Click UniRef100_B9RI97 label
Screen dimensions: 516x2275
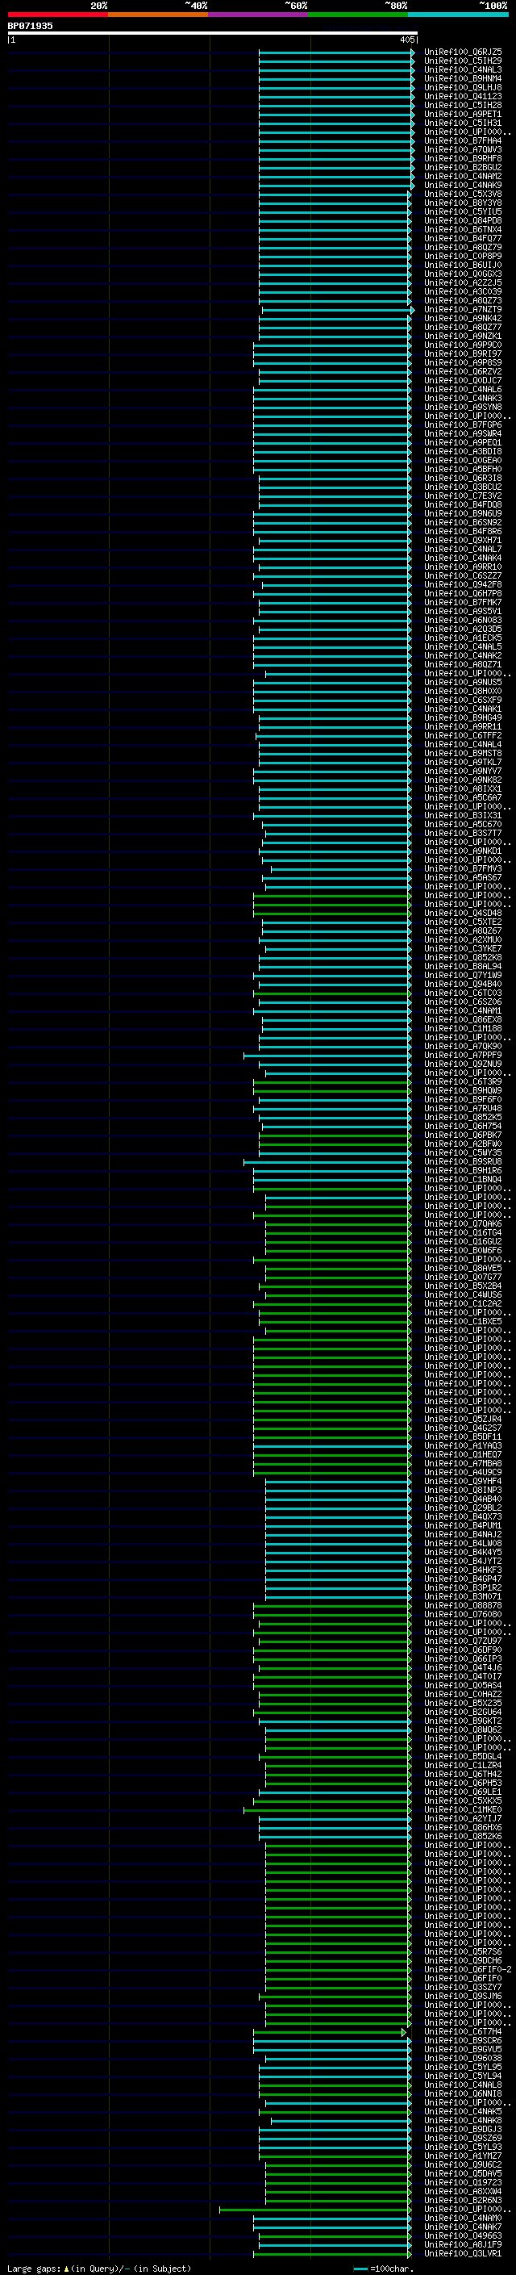[x=463, y=354]
